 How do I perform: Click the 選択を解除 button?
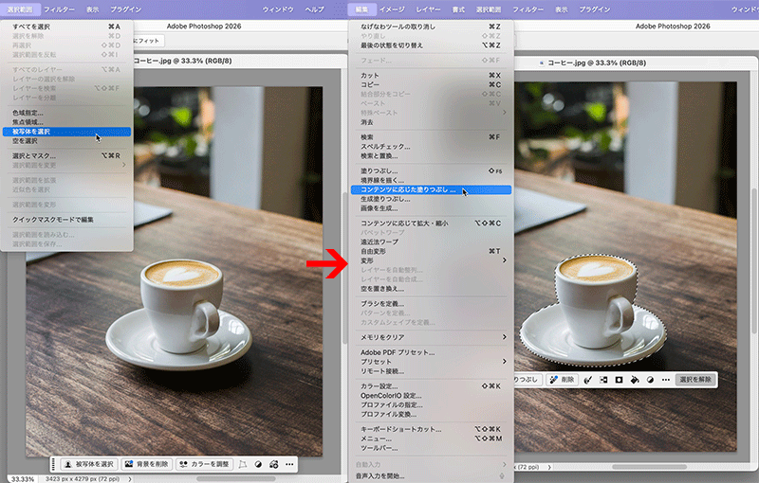(x=696, y=379)
